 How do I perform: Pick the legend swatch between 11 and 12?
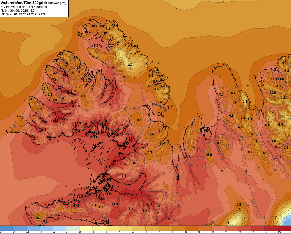point(231,228)
